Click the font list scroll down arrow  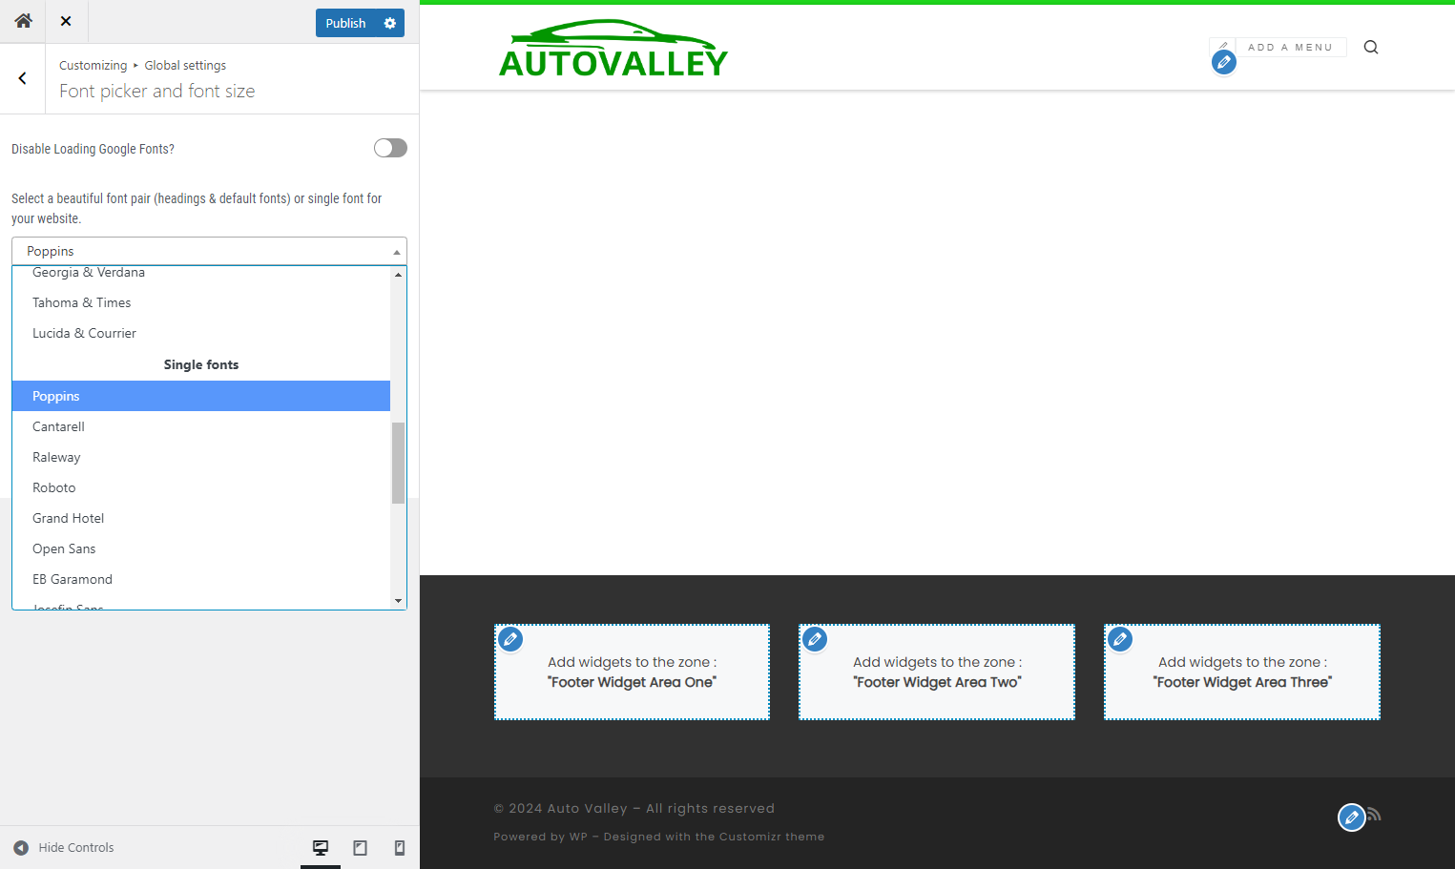(x=398, y=601)
